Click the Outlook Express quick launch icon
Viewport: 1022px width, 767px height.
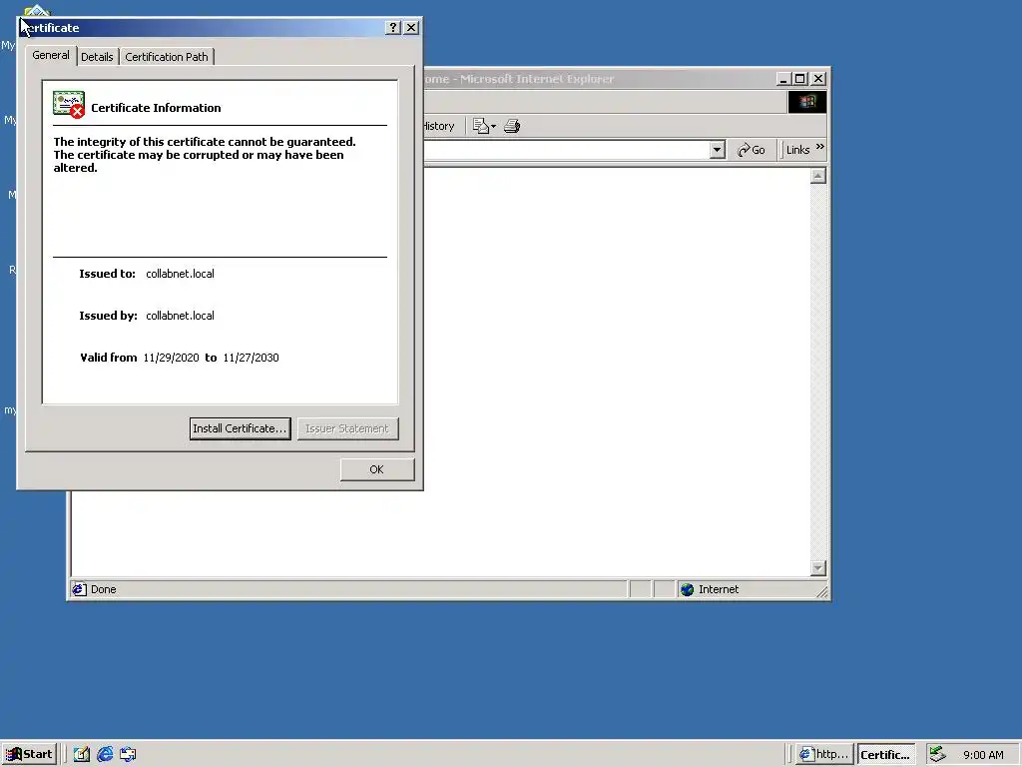pos(128,754)
